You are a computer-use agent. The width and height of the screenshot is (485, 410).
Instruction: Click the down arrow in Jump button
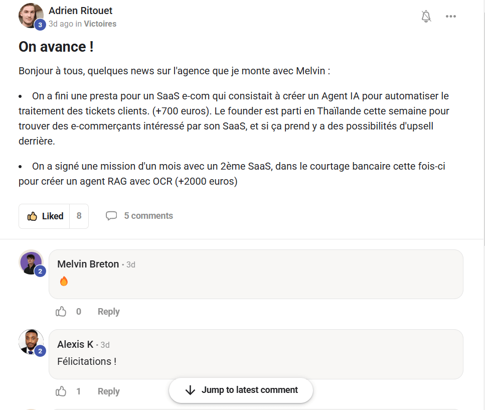pyautogui.click(x=190, y=390)
